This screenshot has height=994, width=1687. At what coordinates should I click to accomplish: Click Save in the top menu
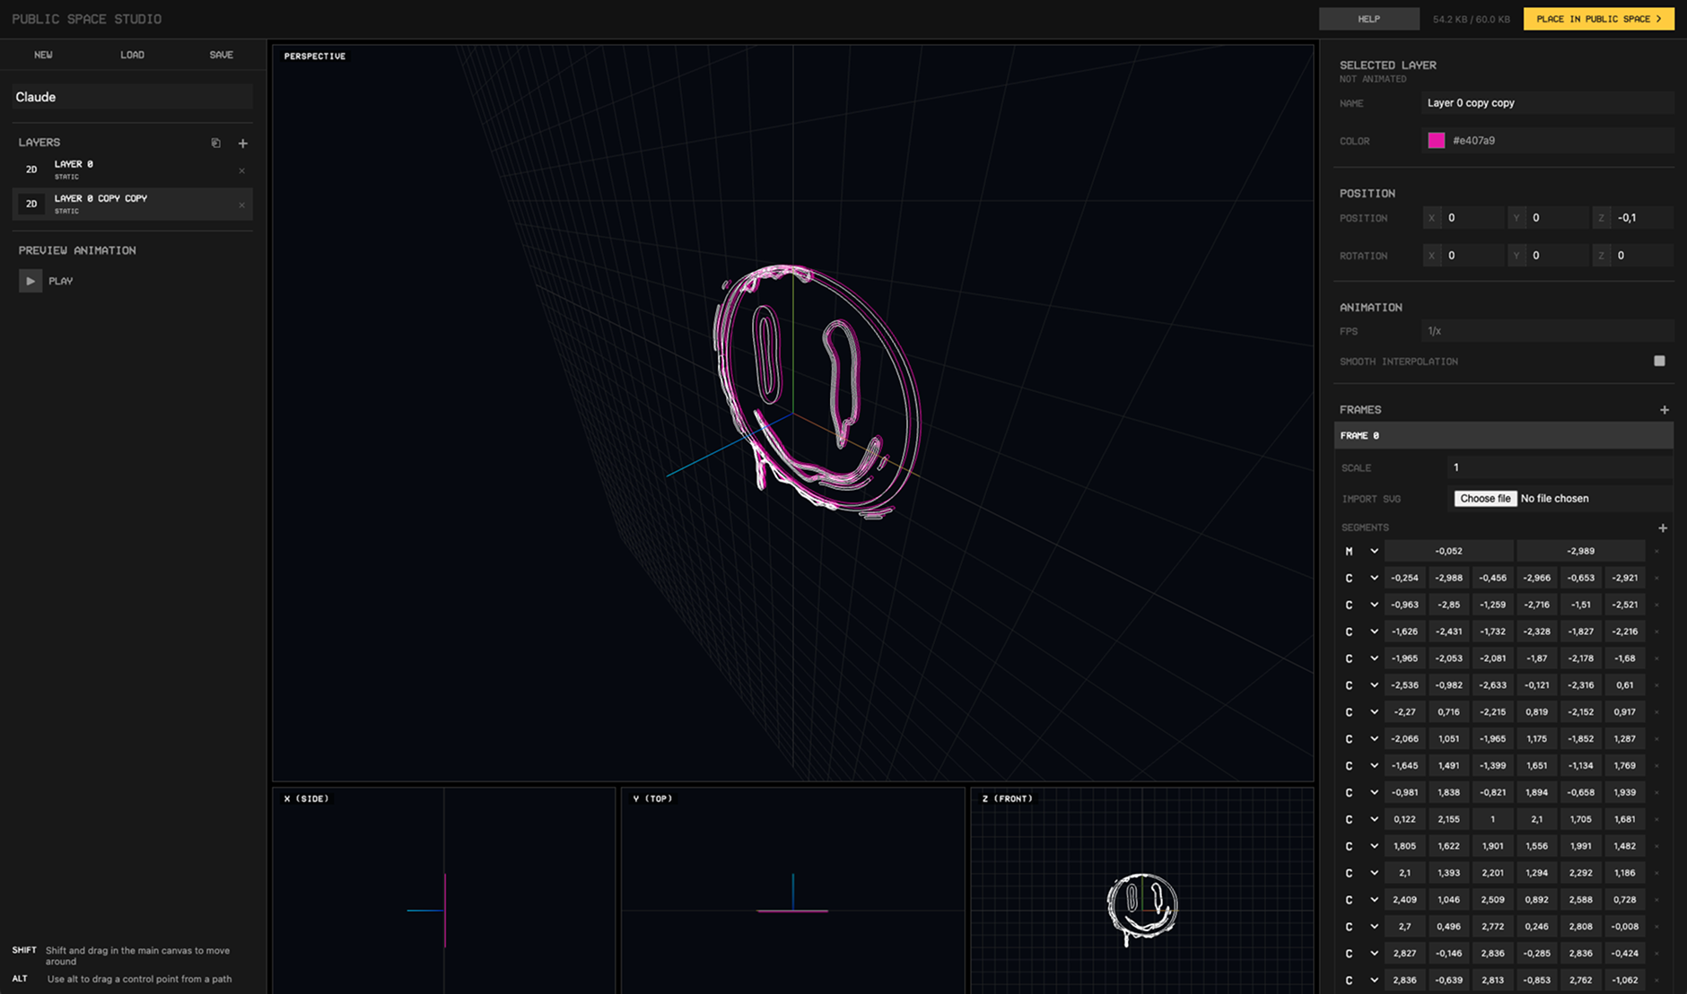click(221, 55)
